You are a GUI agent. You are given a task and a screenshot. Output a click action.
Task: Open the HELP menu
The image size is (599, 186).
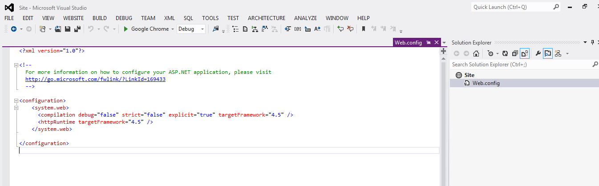coord(364,18)
